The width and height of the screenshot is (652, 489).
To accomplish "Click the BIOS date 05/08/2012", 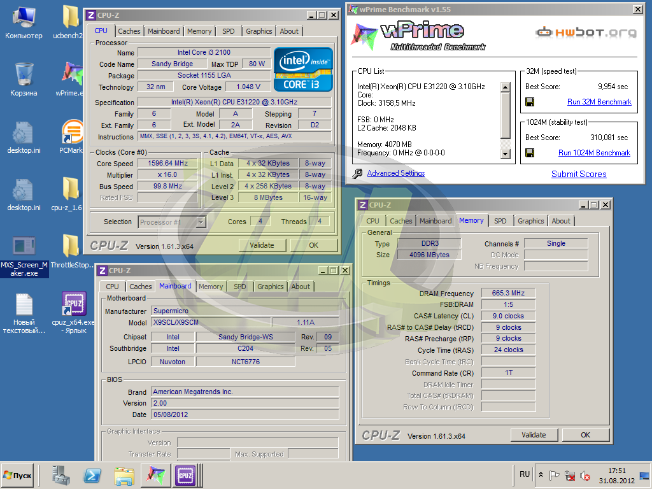I will tap(245, 415).
